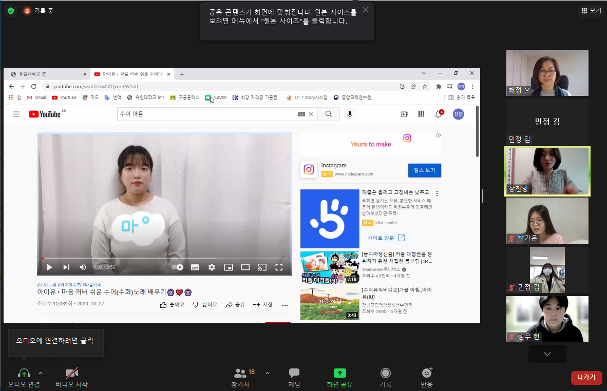Click the YouTube voice search microphone
This screenshot has width=607, height=391.
350,114
